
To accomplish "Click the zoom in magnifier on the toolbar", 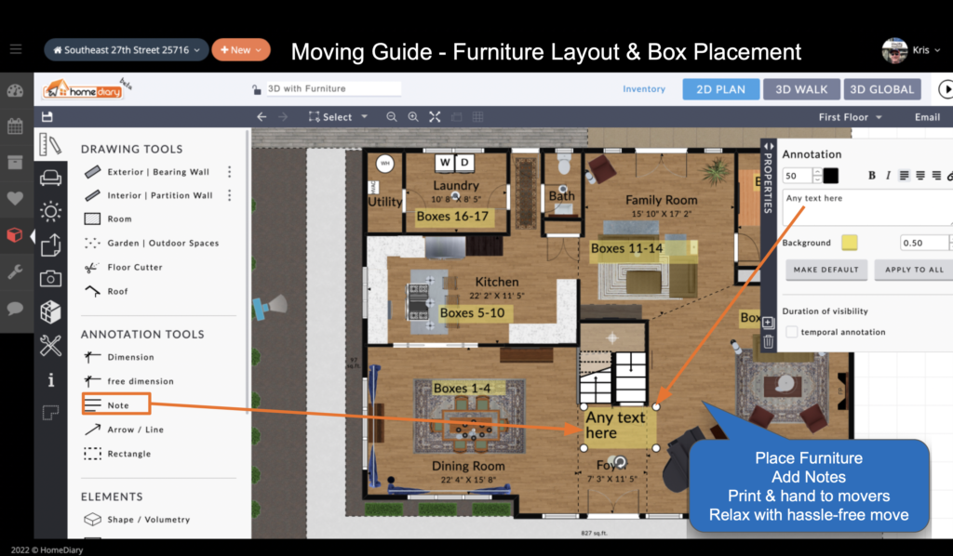I will 412,117.
